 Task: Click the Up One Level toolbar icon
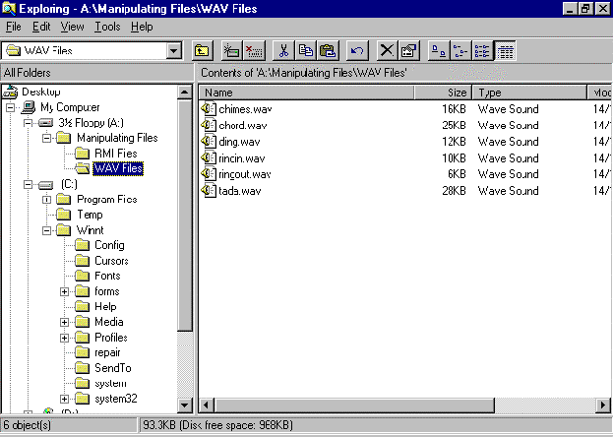[x=201, y=50]
